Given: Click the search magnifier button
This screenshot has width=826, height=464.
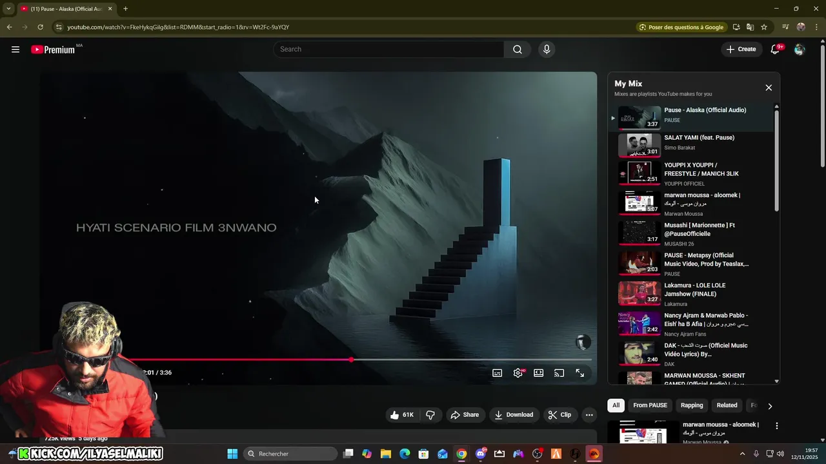Looking at the screenshot, I should point(517,49).
